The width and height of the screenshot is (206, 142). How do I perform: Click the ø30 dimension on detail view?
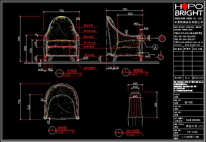pos(135,87)
